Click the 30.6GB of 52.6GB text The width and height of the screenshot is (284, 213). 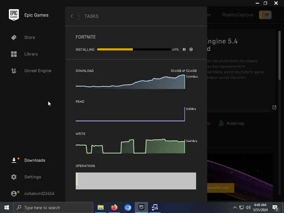[x=184, y=71]
